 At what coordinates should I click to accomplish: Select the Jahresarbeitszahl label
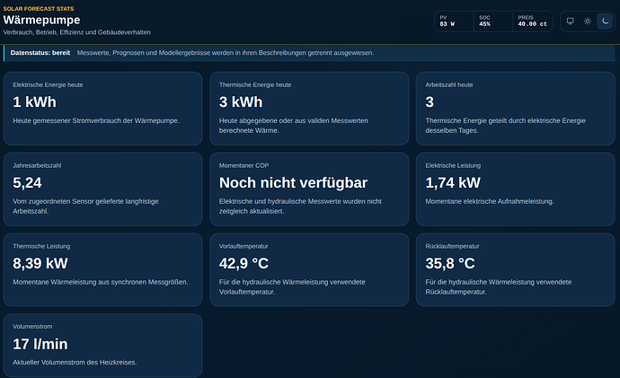(x=37, y=165)
